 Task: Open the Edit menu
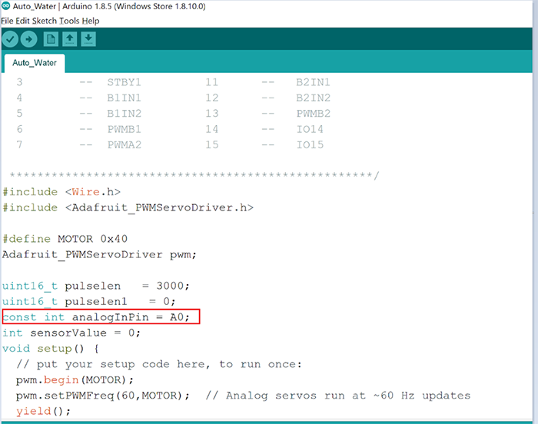(x=25, y=20)
